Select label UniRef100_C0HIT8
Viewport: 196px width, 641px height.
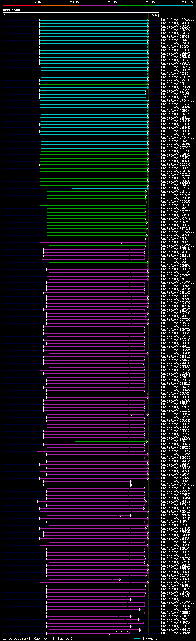coord(176,191)
